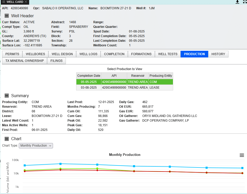Collapse the Well Header section

coord(7,16)
